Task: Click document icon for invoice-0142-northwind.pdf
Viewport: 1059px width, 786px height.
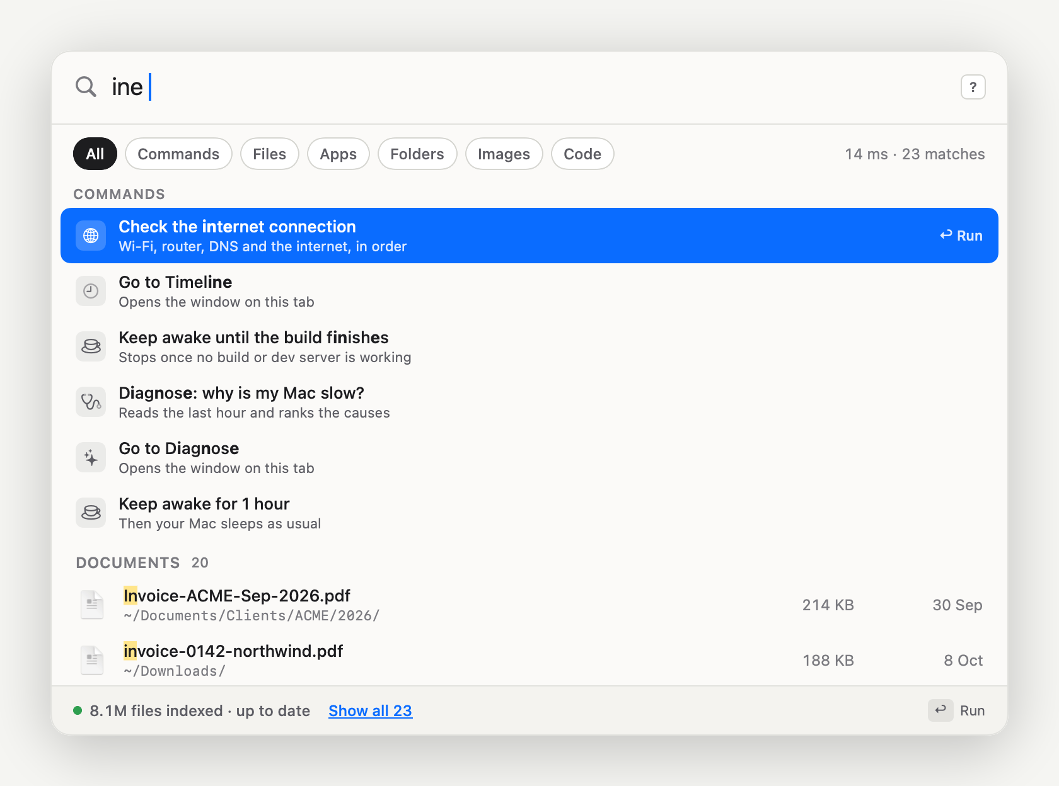Action: coord(92,660)
